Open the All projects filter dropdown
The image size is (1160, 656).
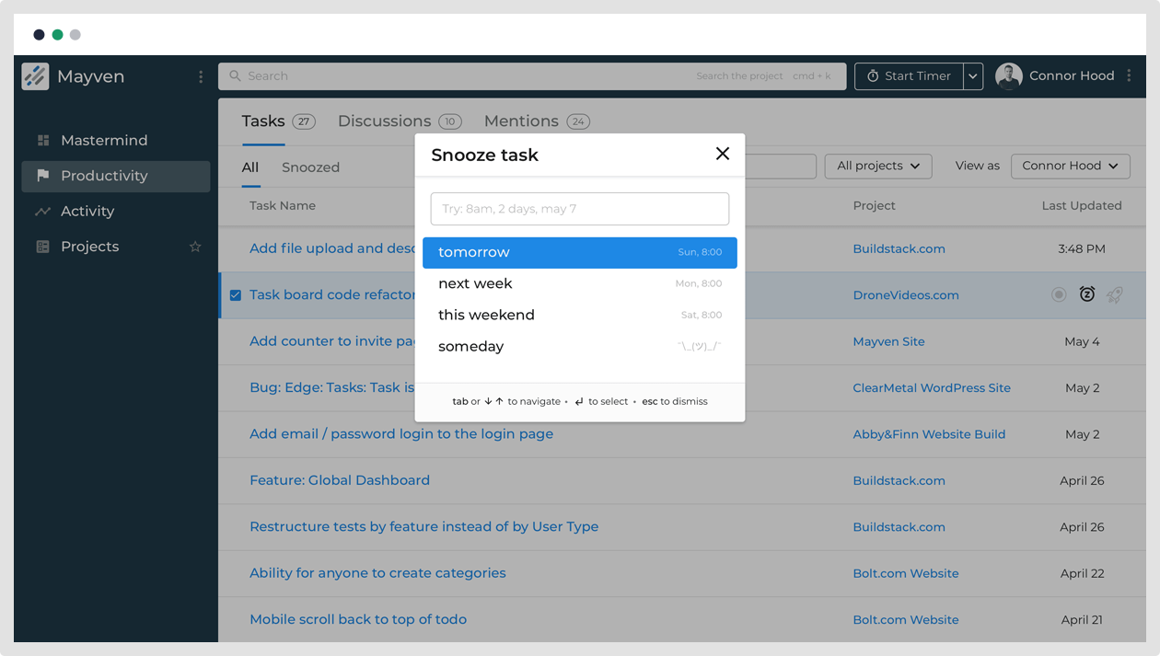coord(877,166)
